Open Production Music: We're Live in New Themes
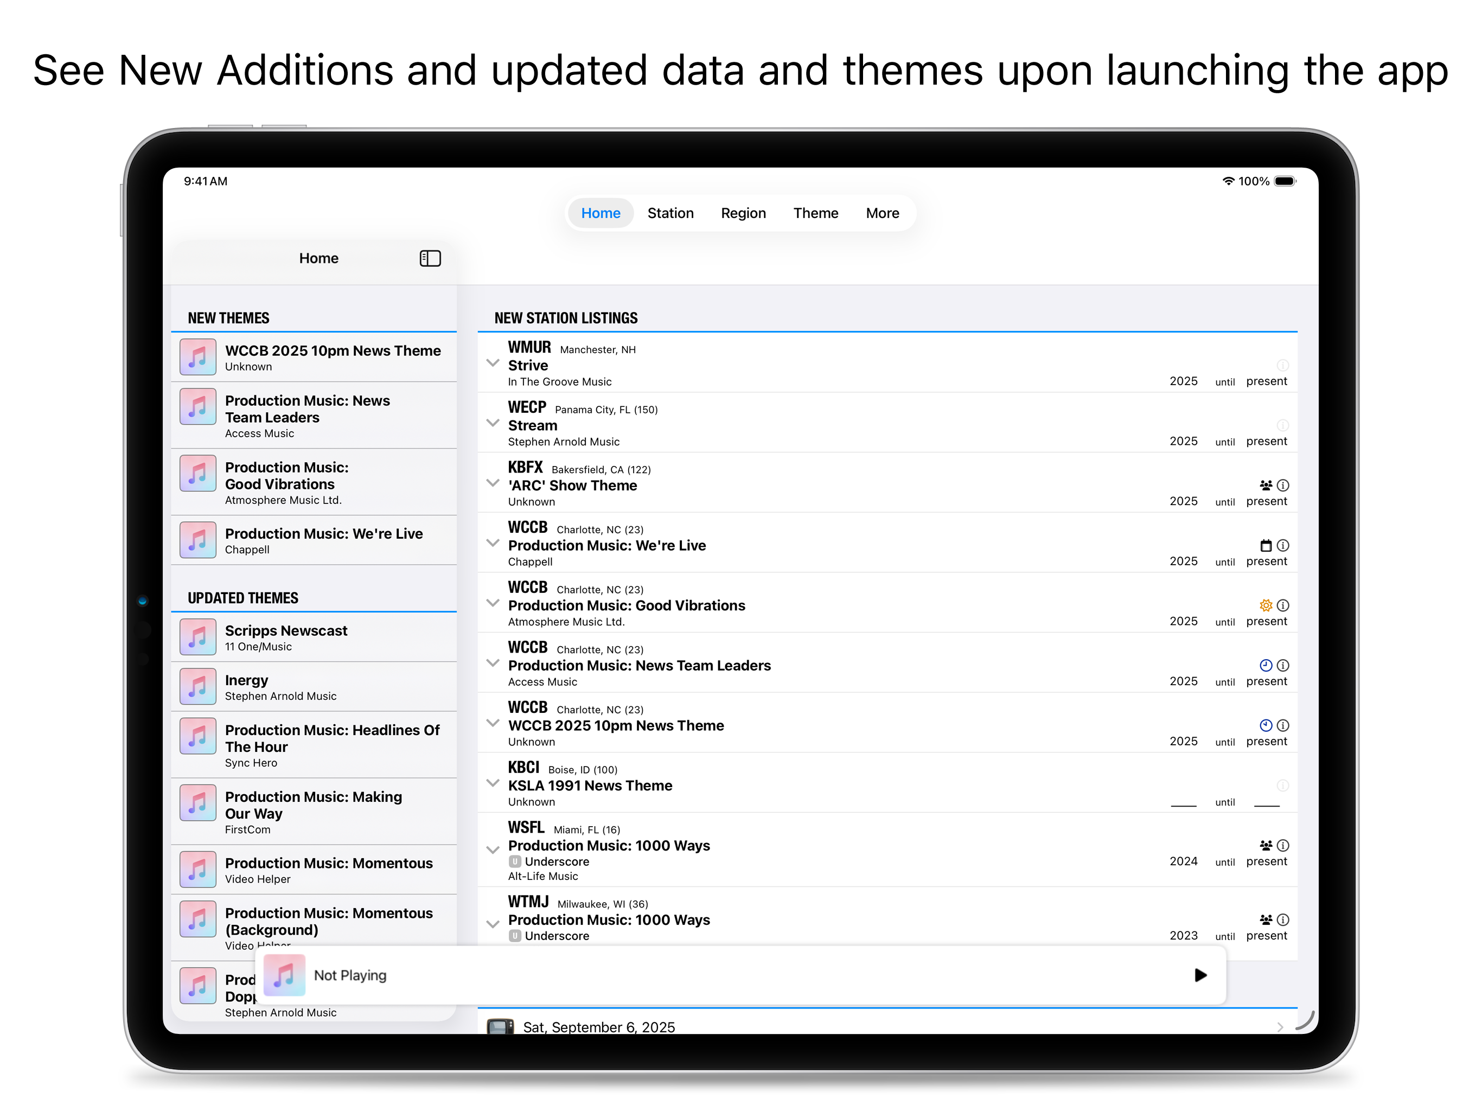The image size is (1482, 1111). [x=314, y=540]
